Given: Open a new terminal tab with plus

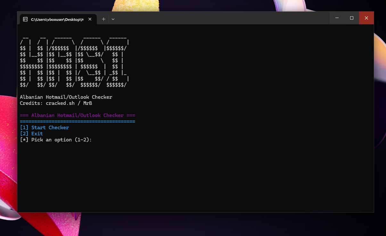Looking at the screenshot, I should click(103, 19).
